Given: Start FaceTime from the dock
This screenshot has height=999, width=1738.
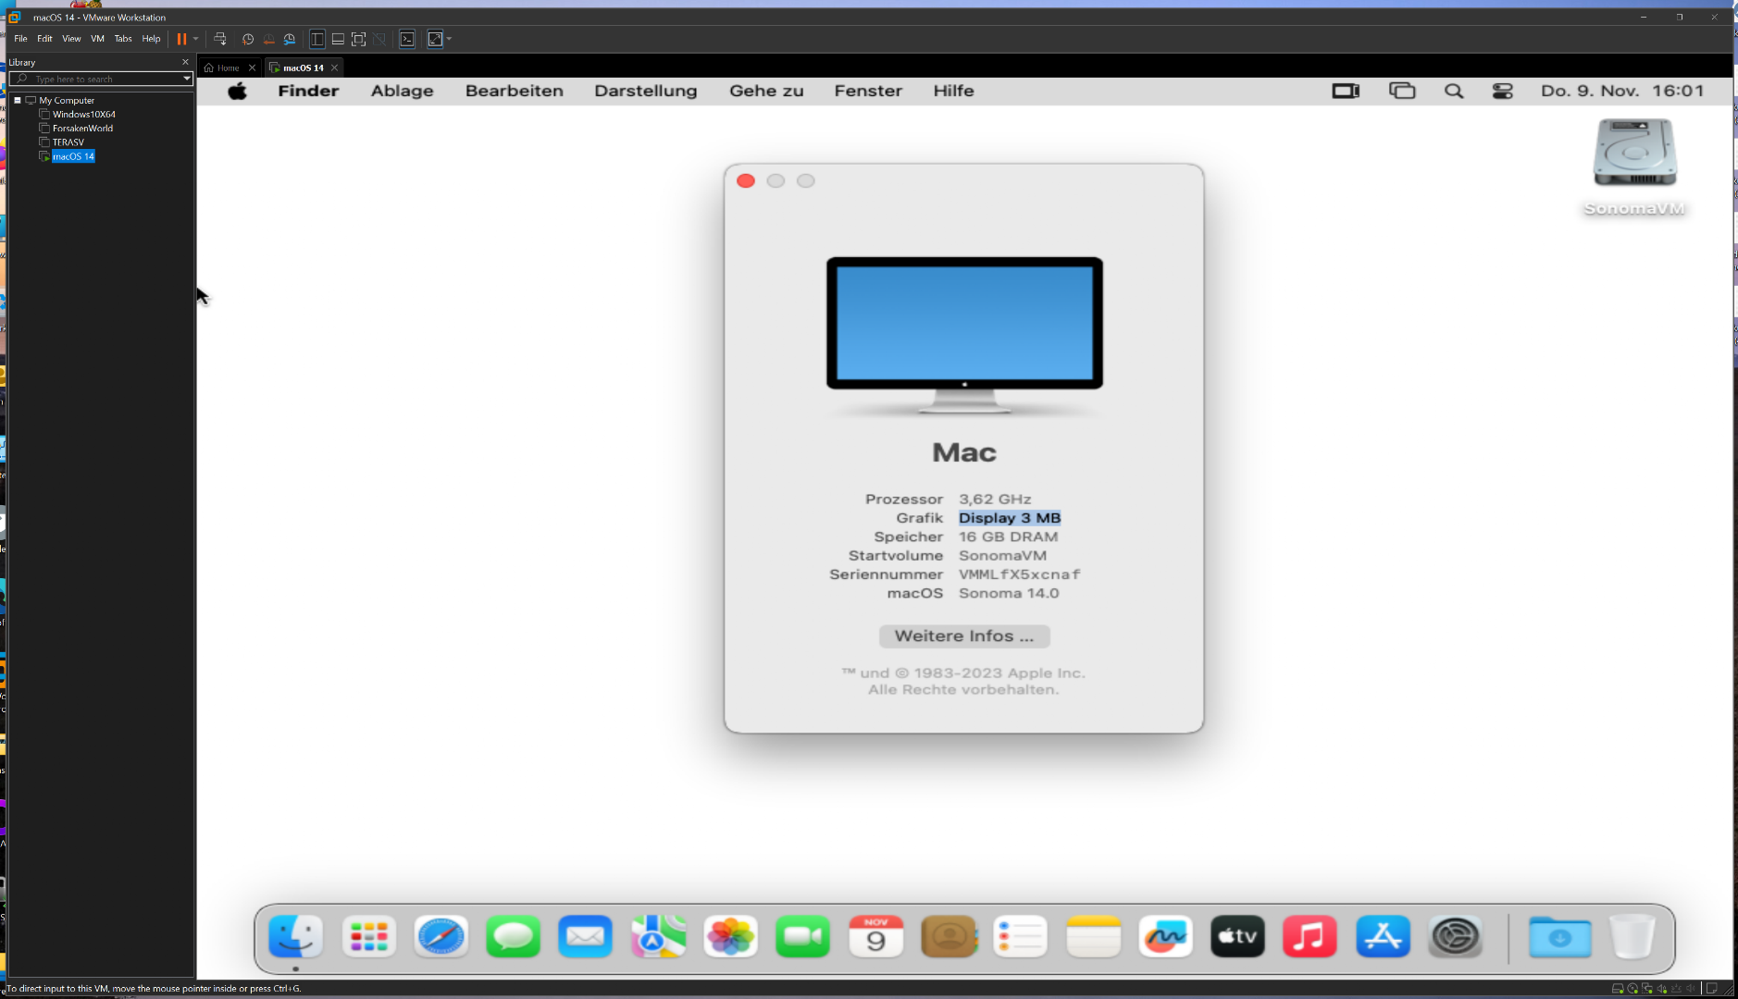Looking at the screenshot, I should tap(803, 937).
